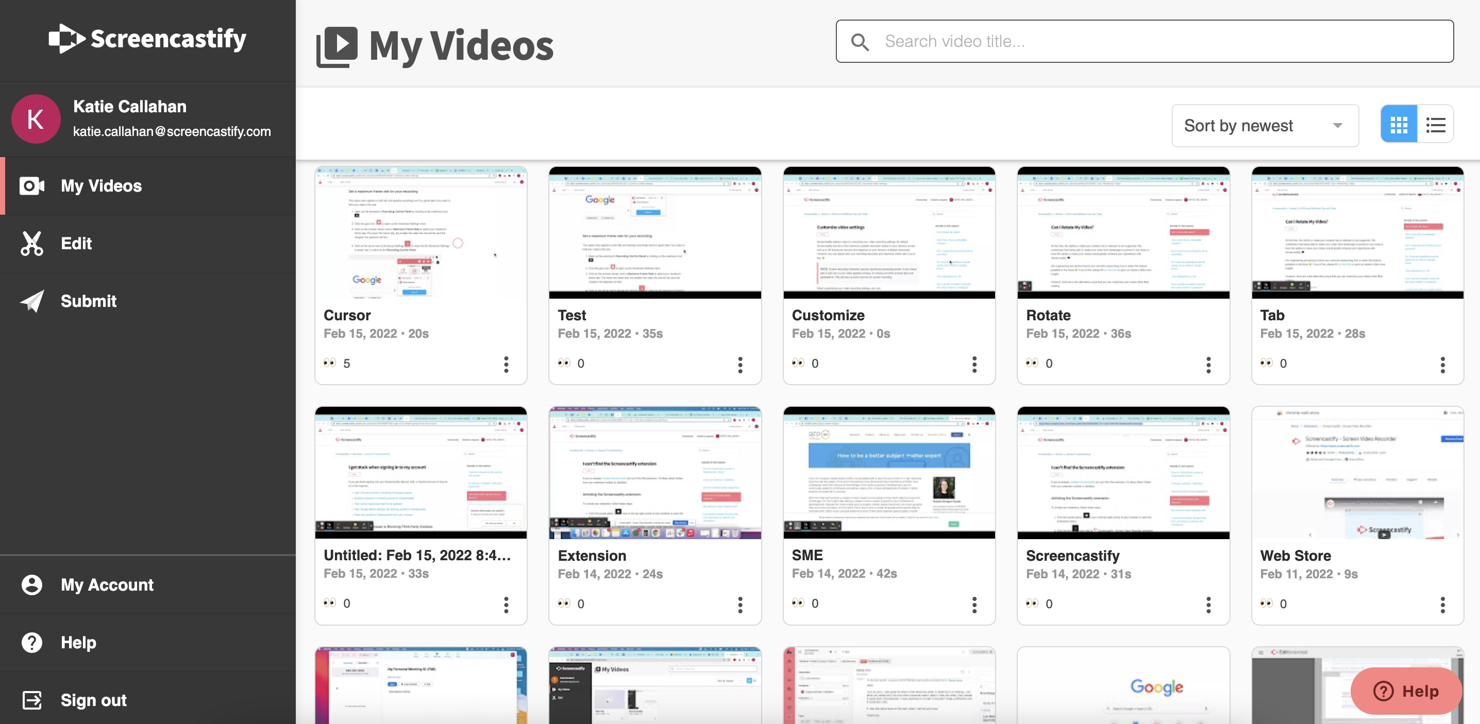Select the Customize video title

click(828, 315)
